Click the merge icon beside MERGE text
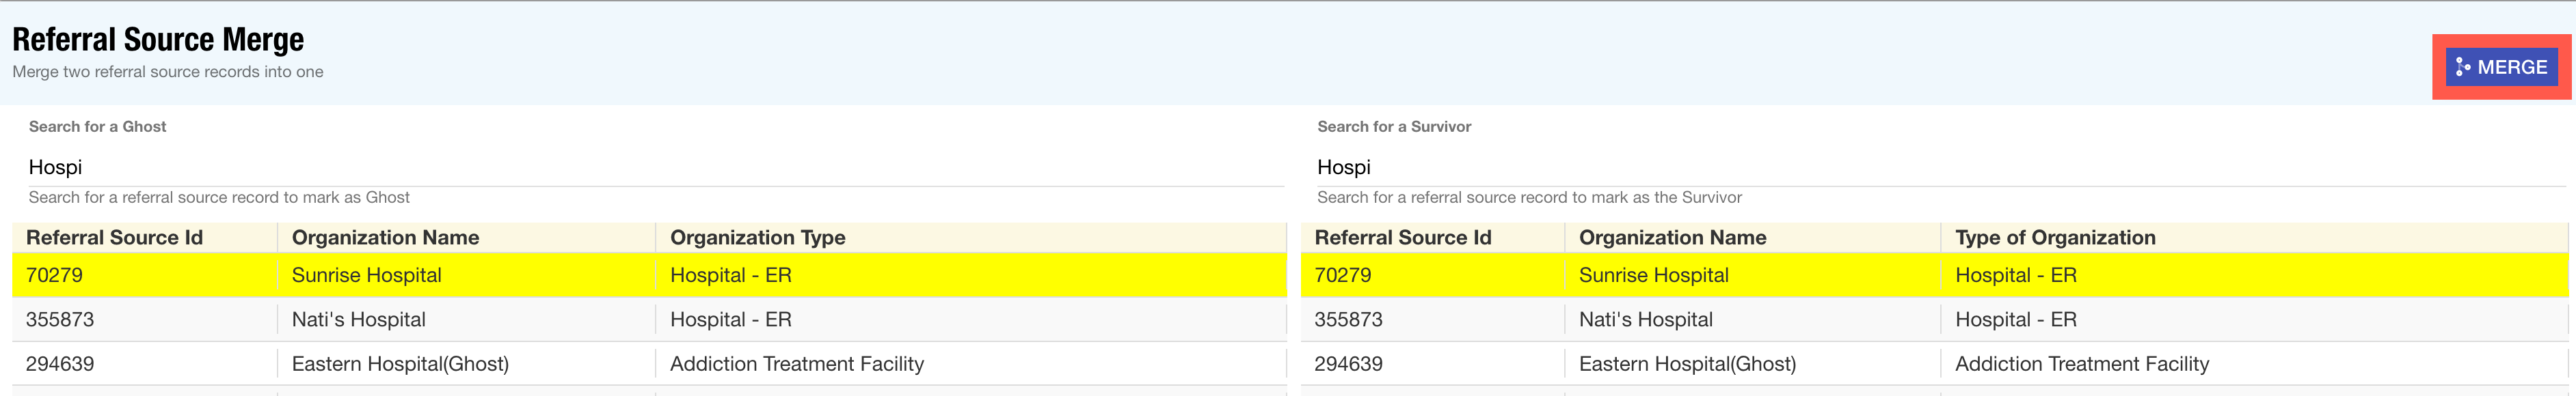The height and width of the screenshot is (396, 2576). (2463, 67)
